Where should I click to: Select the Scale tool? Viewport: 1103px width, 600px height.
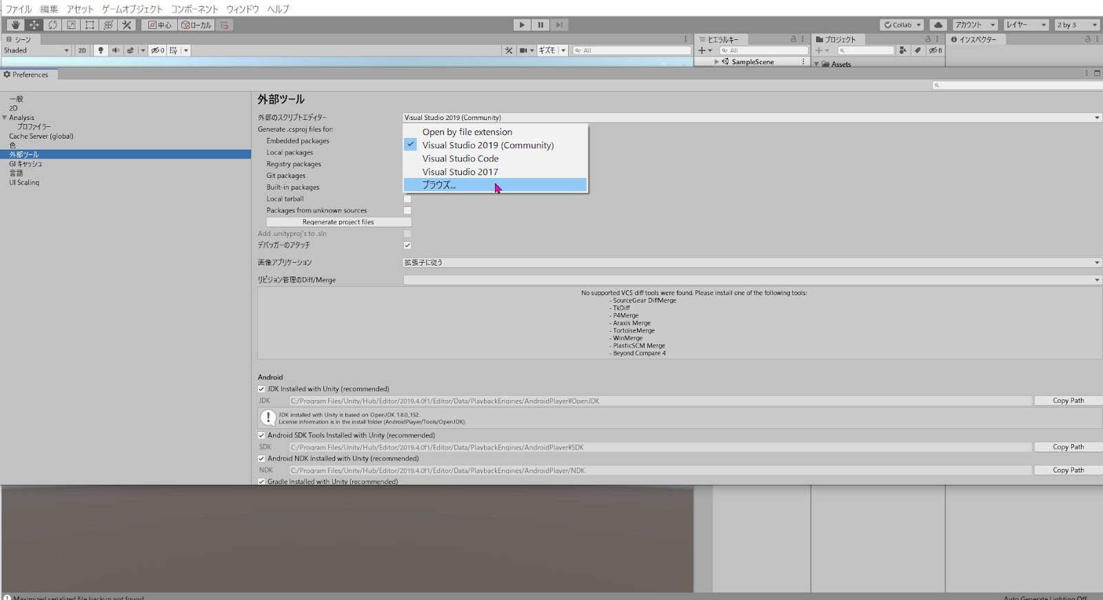pyautogui.click(x=71, y=25)
